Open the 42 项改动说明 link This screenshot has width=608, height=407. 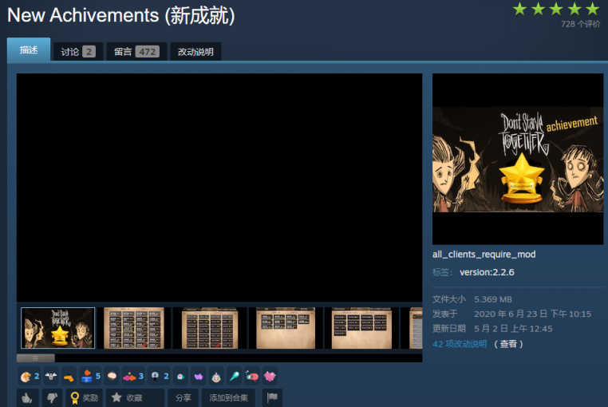point(460,344)
